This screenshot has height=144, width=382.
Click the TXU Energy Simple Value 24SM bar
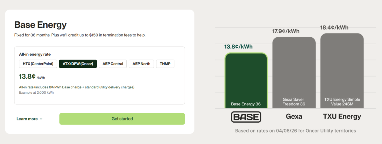click(x=342, y=70)
